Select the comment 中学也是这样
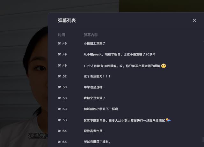The height and width of the screenshot is (147, 204). 93,87
